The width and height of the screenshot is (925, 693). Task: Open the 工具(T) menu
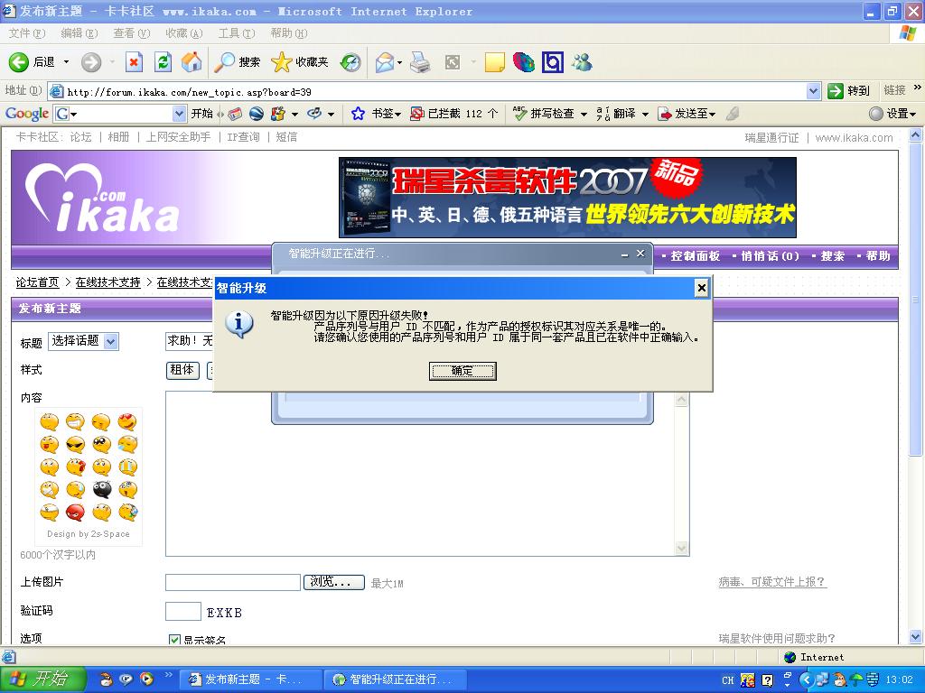237,33
